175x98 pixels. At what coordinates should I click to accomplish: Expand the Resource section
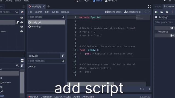pyautogui.click(x=156, y=32)
